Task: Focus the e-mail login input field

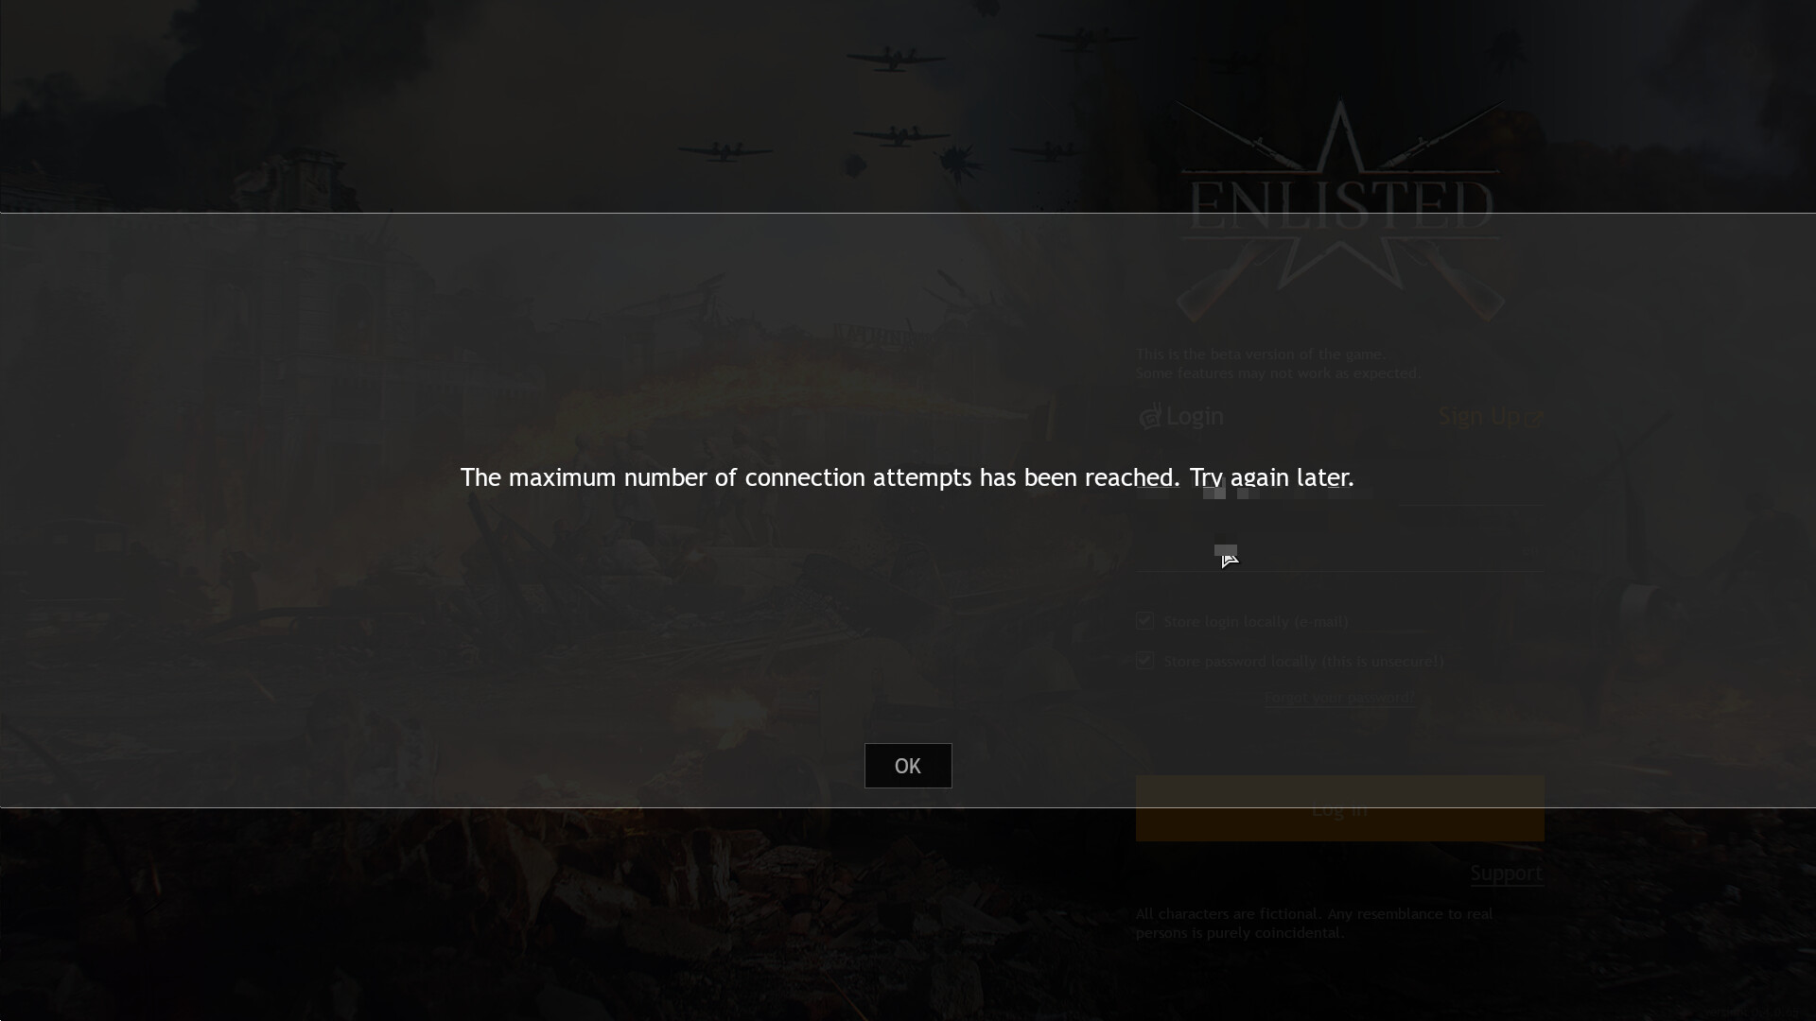Action: coord(1339,486)
